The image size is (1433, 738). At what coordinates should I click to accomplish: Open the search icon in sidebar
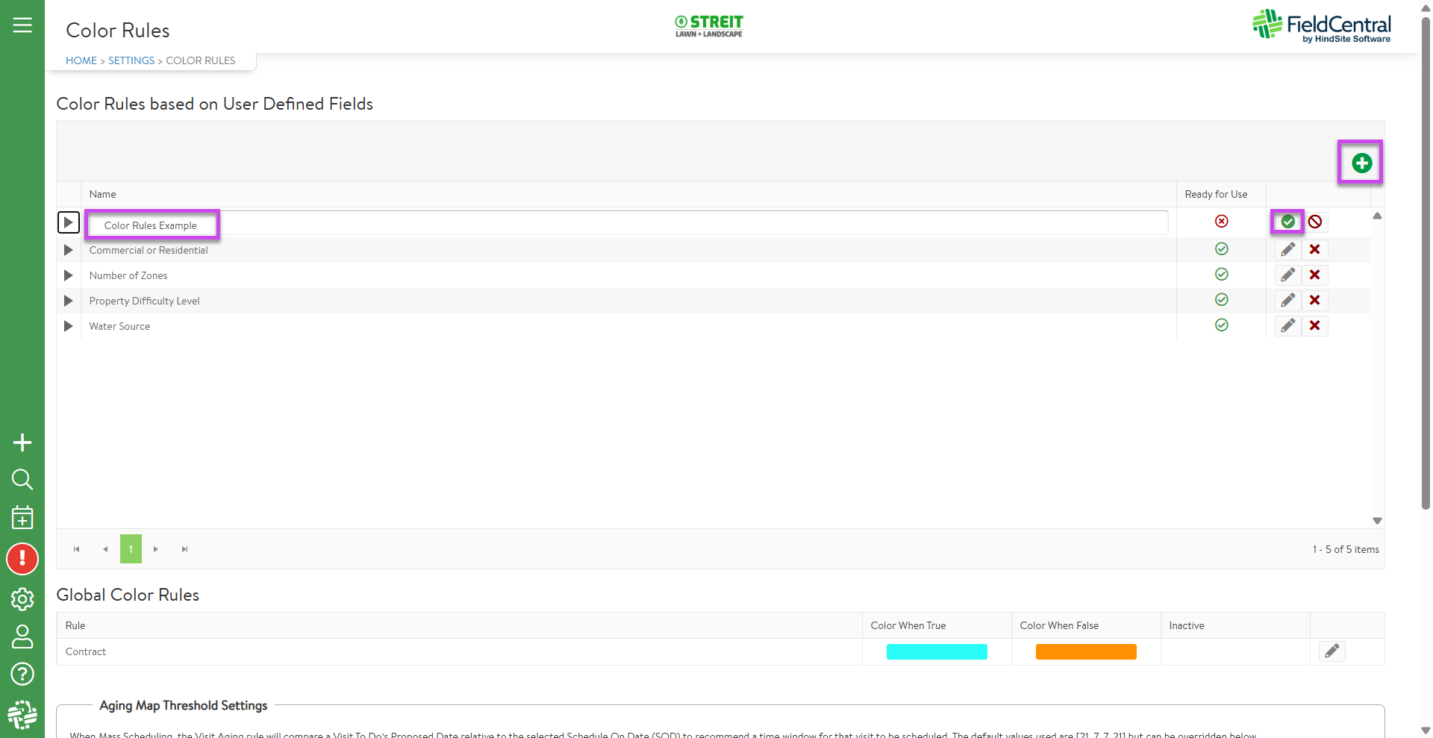coord(22,479)
